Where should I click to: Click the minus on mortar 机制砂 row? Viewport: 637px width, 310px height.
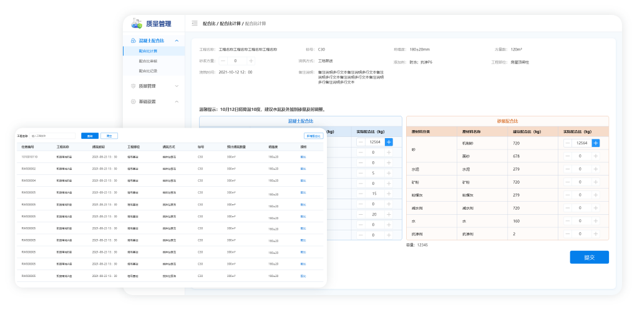click(568, 143)
